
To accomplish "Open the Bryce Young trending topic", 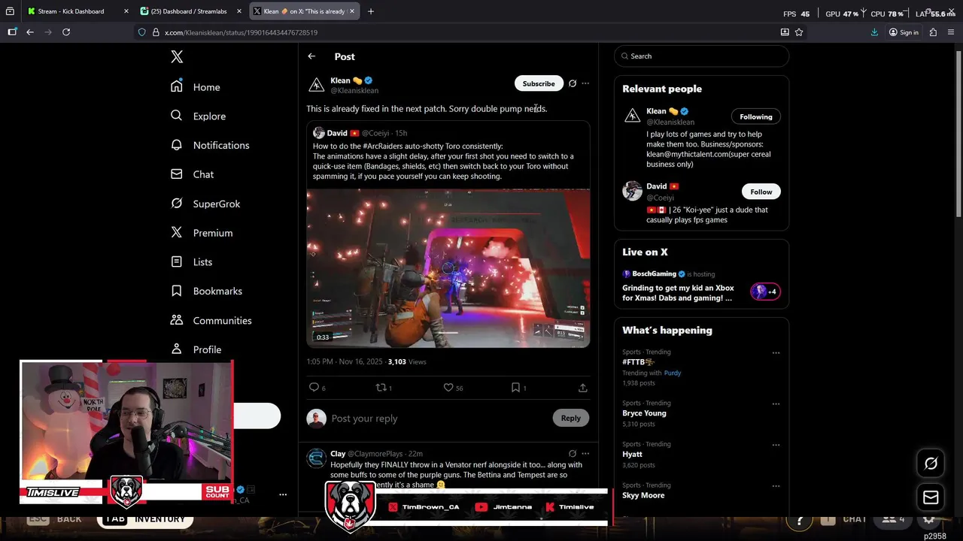I will click(x=644, y=413).
